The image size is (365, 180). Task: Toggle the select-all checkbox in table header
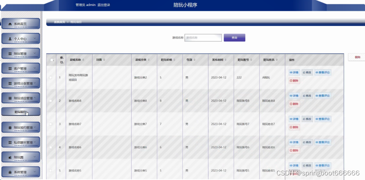pyautogui.click(x=52, y=60)
